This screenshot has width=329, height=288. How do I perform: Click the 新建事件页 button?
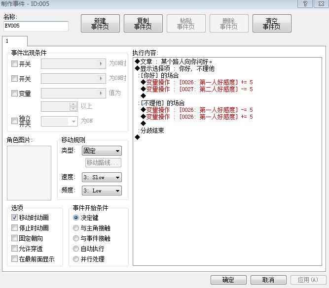click(x=100, y=24)
